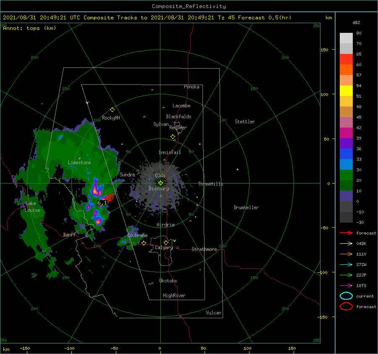This screenshot has width=378, height=354.
Task: Click the red forecast ellipse legend icon
Action: (346, 306)
